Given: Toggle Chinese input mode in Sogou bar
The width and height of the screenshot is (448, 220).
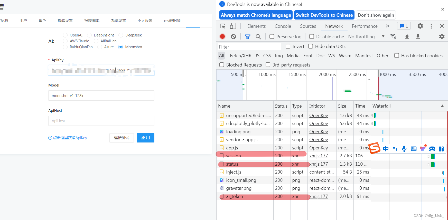Looking at the screenshot, I should pos(386,149).
